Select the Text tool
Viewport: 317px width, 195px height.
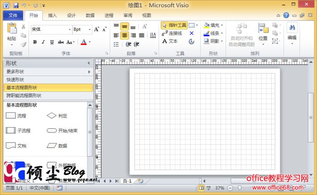click(170, 41)
